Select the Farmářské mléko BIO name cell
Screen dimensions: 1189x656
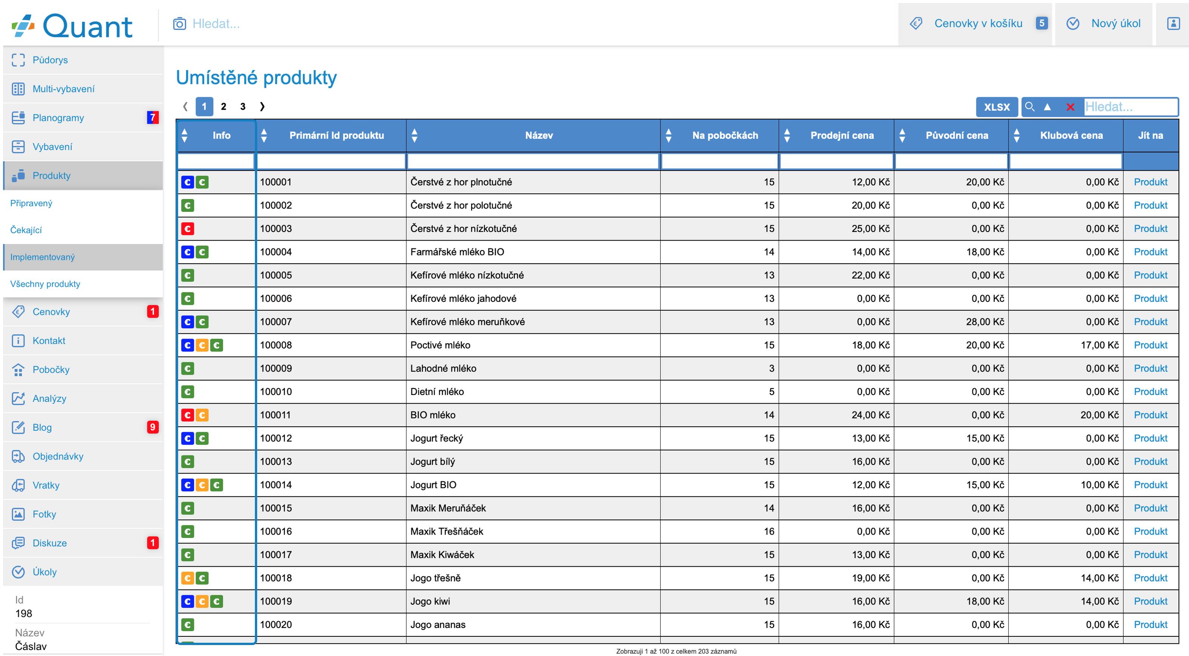coord(533,252)
